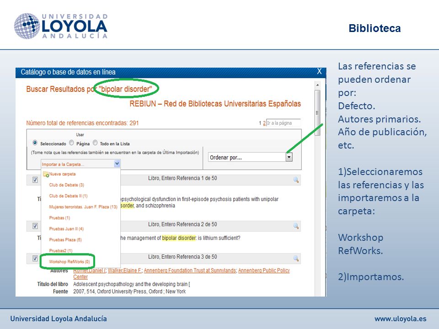
Task: Collapse the Importar a la Carpeta dropdown
Action: click(x=117, y=164)
